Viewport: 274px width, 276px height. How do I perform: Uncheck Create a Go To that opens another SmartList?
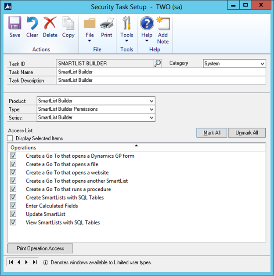[x=13, y=181]
